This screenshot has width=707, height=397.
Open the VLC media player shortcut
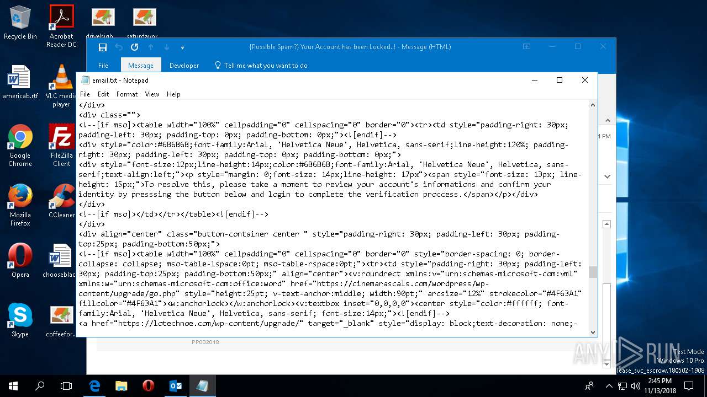tap(61, 86)
